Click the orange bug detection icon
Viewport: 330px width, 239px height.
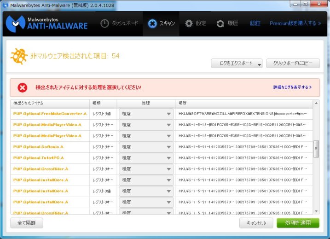(x=18, y=56)
